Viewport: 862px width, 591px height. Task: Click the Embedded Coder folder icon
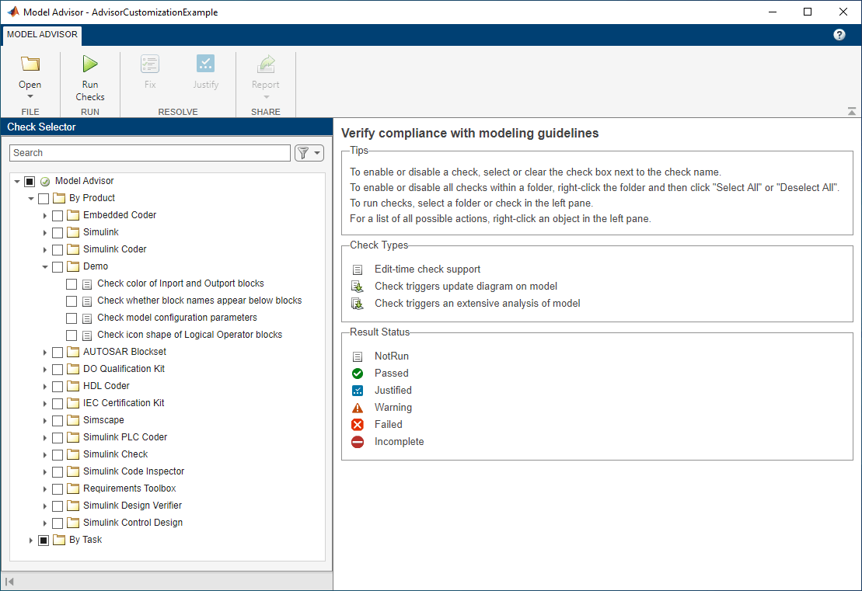click(73, 215)
